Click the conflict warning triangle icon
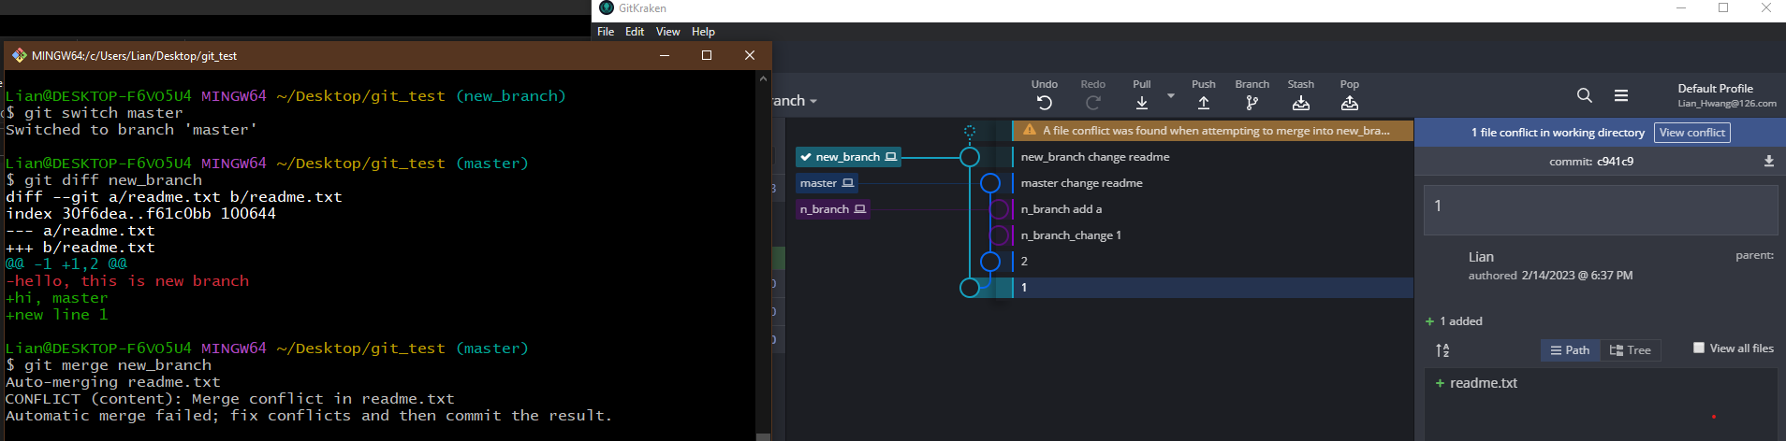This screenshot has height=441, width=1786. (x=1030, y=131)
